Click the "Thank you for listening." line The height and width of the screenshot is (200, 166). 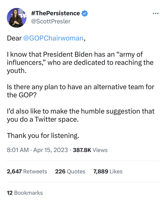(43, 135)
